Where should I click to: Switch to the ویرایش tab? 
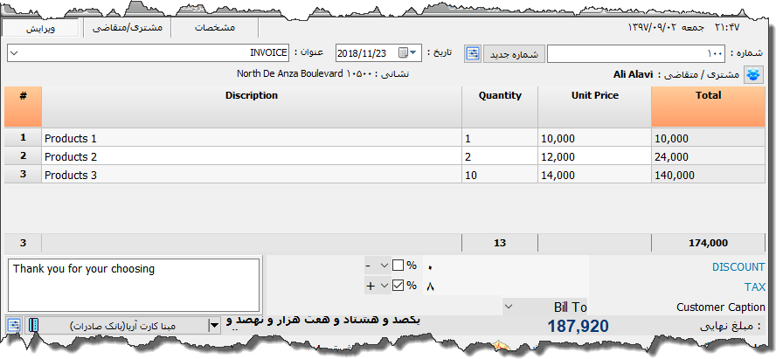[40, 28]
